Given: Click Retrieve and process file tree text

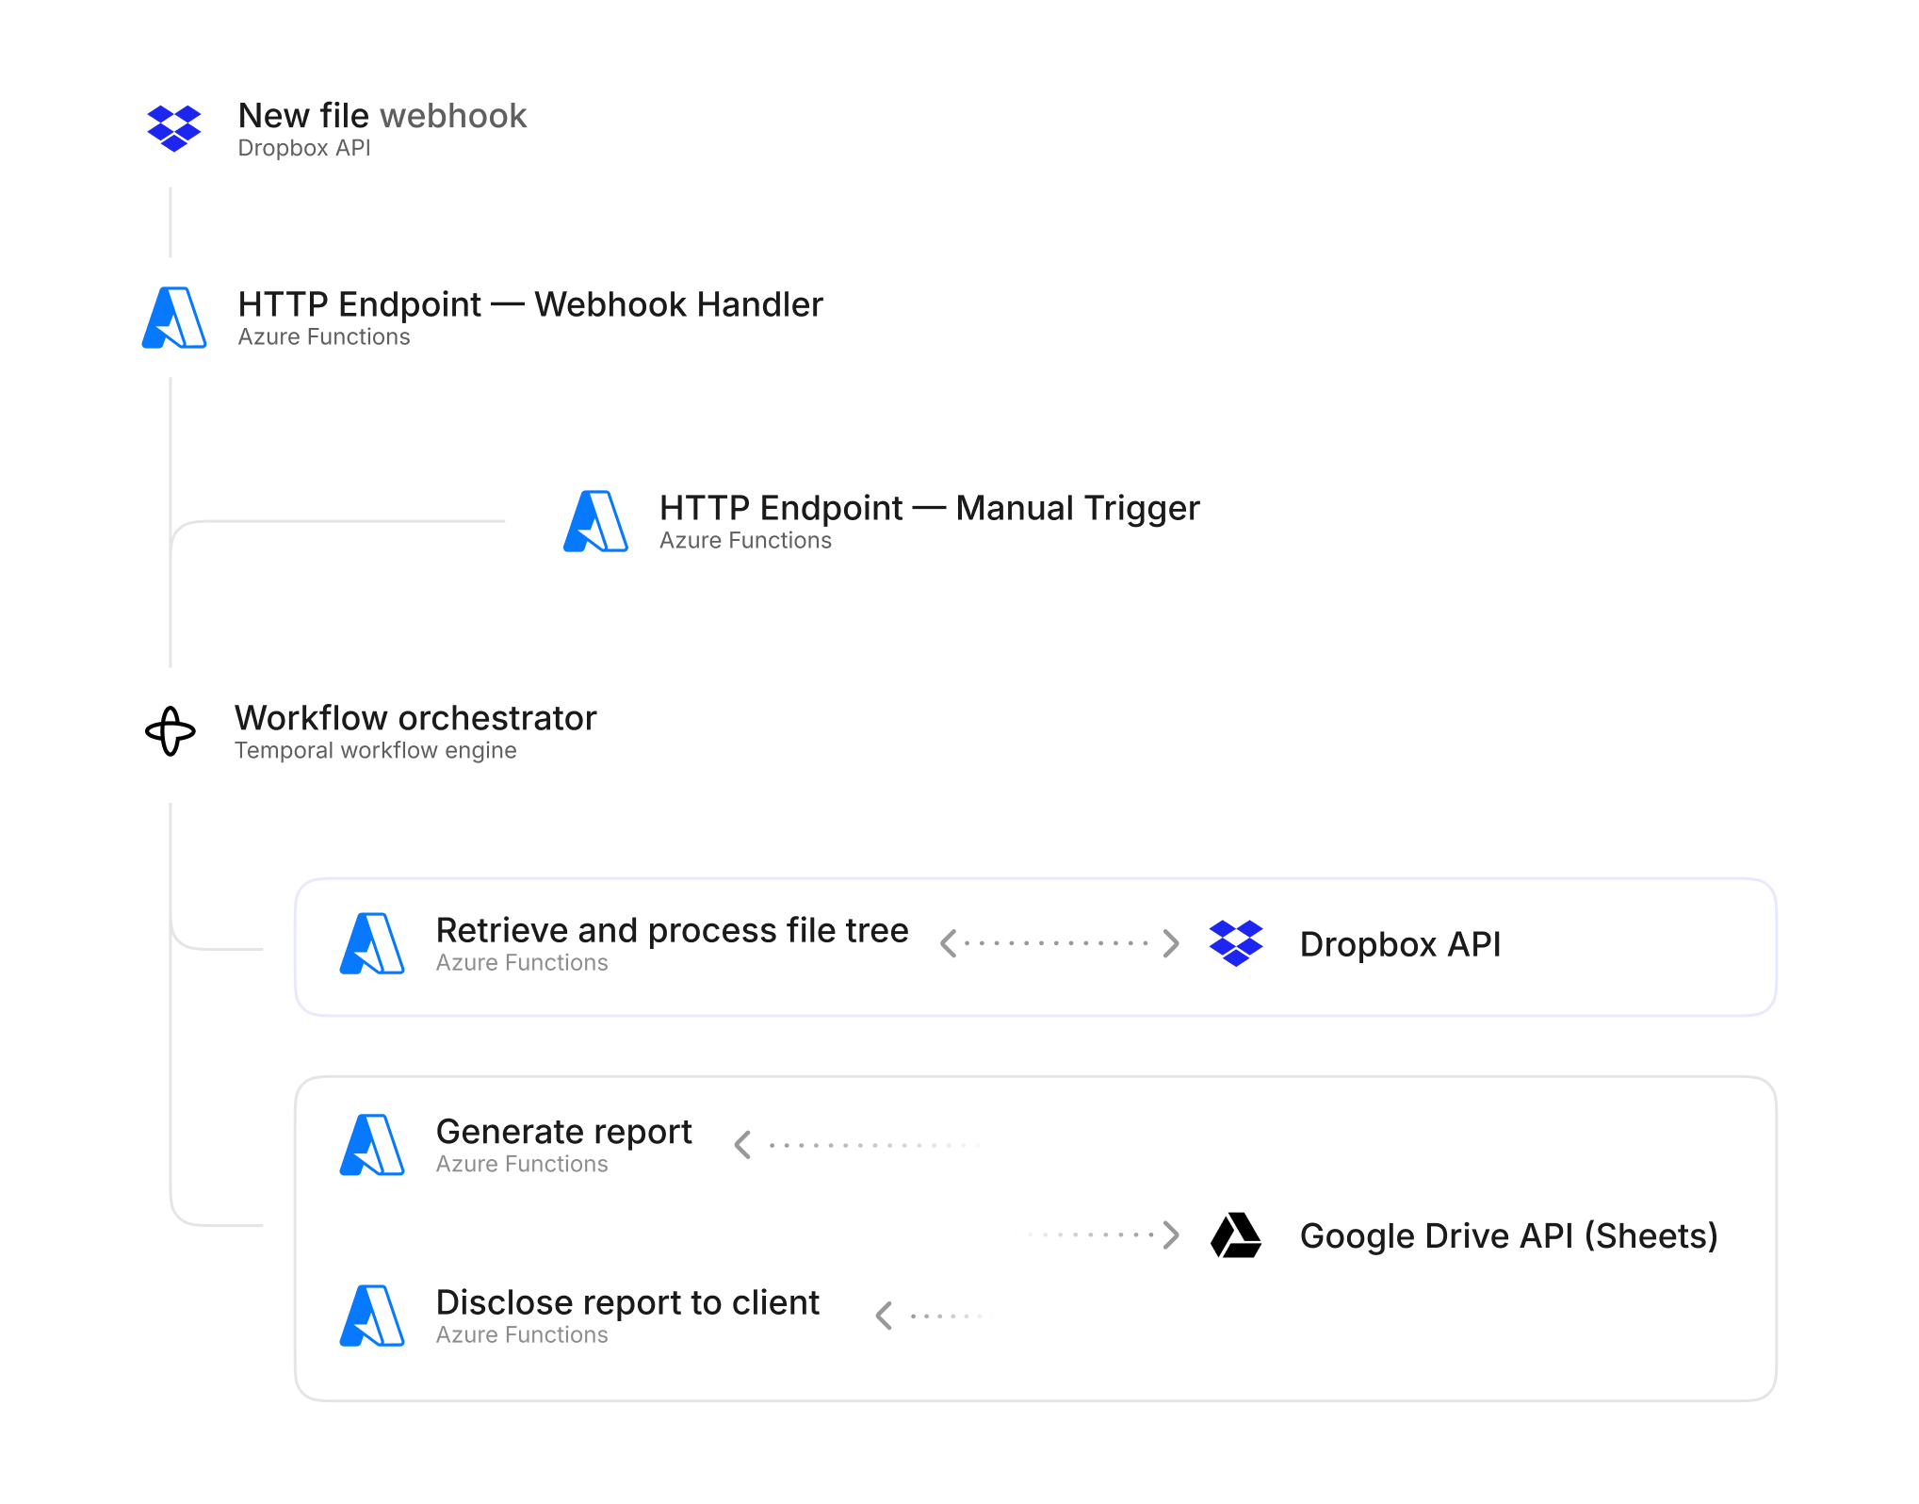Looking at the screenshot, I should point(672,930).
